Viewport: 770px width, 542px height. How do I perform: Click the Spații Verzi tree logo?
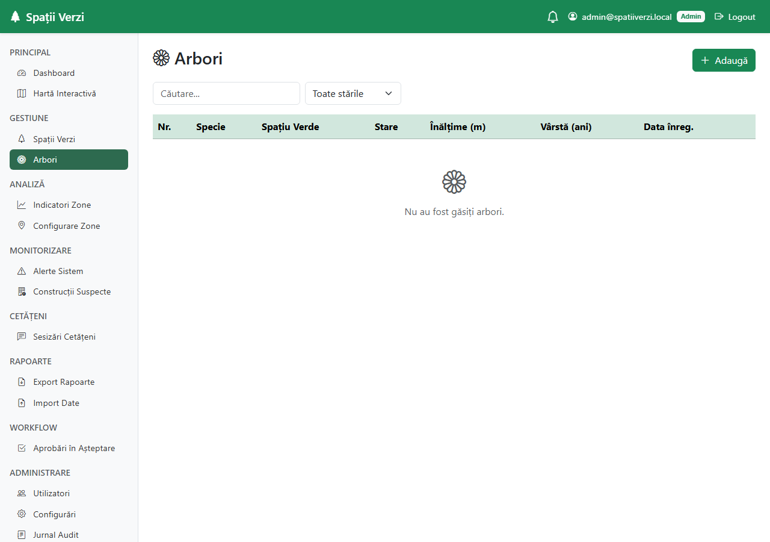15,17
